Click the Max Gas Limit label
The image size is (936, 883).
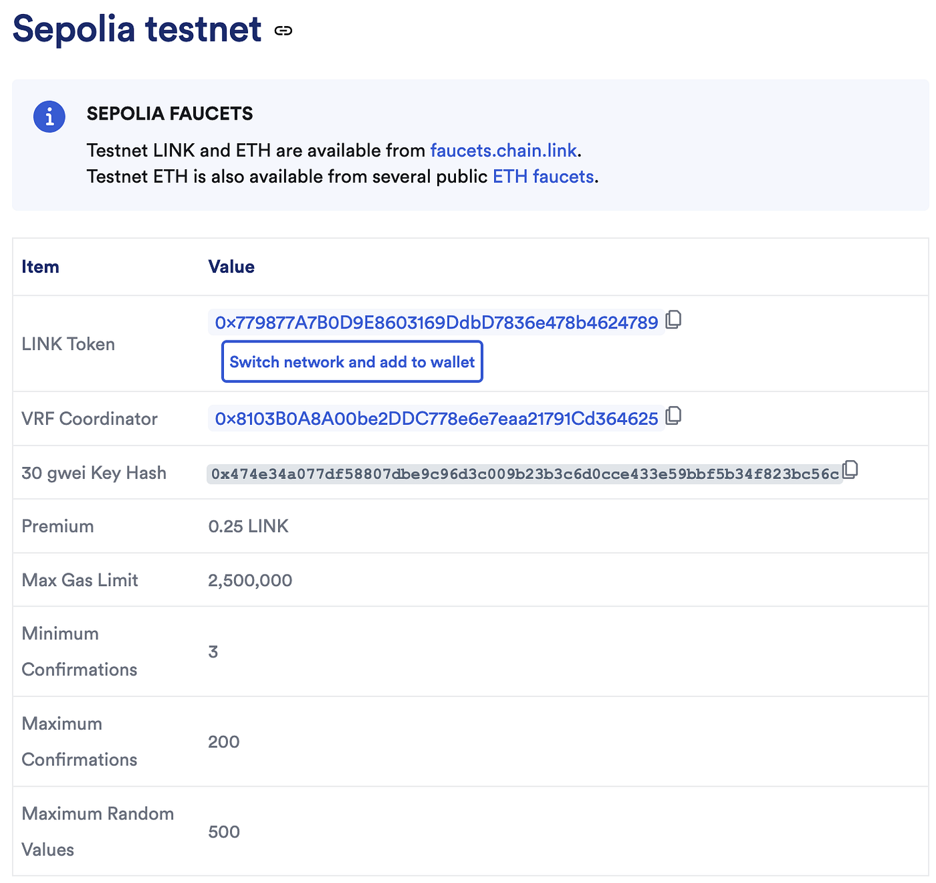point(80,580)
